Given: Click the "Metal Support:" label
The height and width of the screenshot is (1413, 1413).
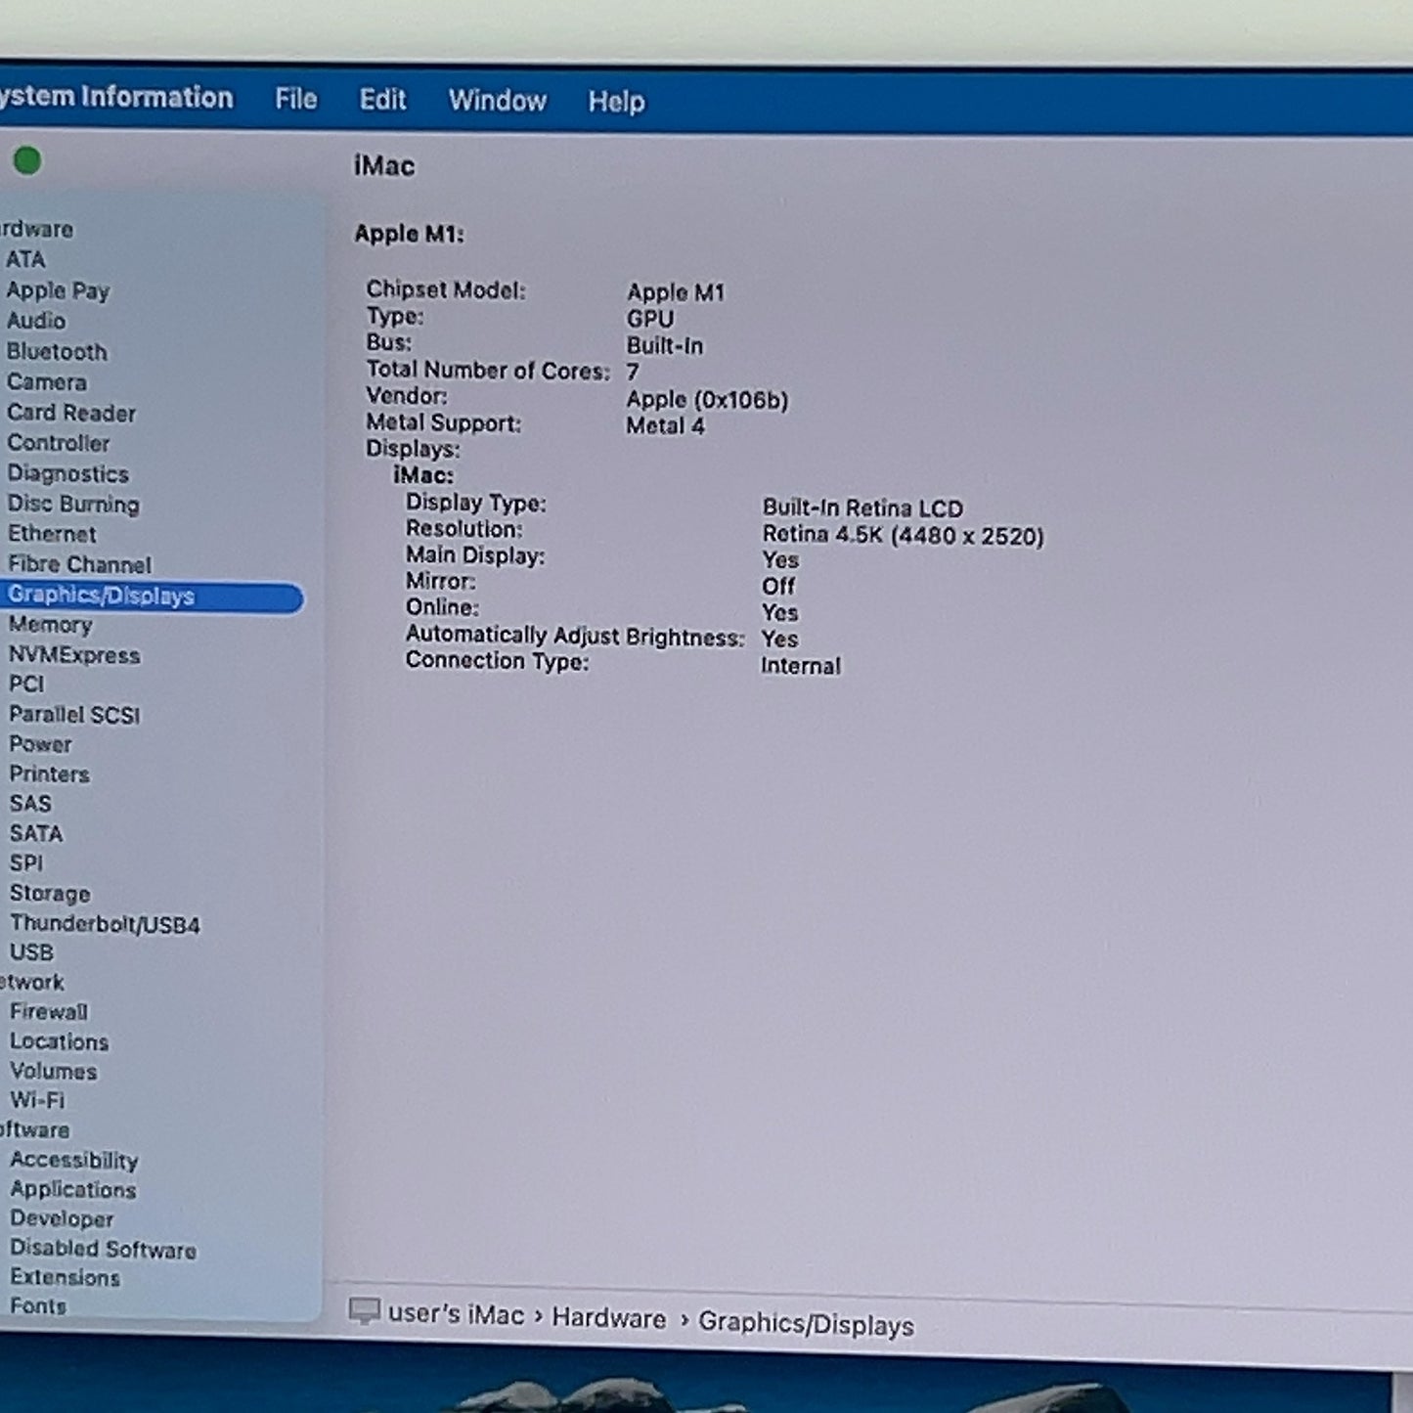Looking at the screenshot, I should (x=443, y=423).
